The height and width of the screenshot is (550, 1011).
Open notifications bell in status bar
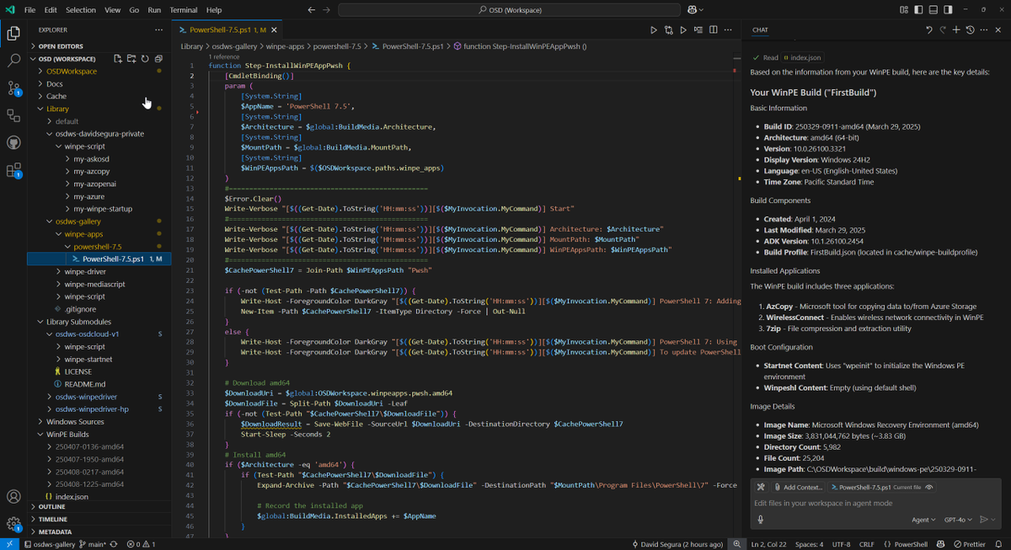[998, 544]
